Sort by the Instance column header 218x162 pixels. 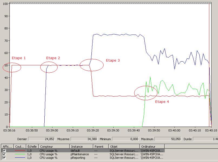pos(81,147)
